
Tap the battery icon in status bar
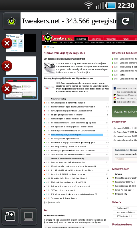tap(111, 5)
